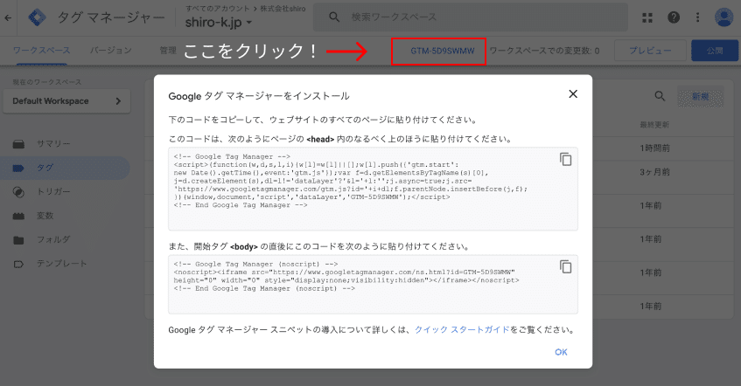Switch to the 管理 tab
The image size is (741, 386).
[168, 51]
